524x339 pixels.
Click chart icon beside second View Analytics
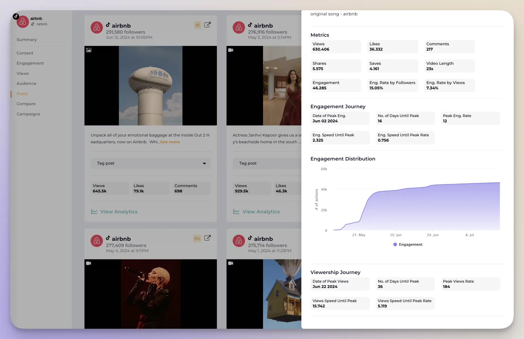tap(236, 211)
